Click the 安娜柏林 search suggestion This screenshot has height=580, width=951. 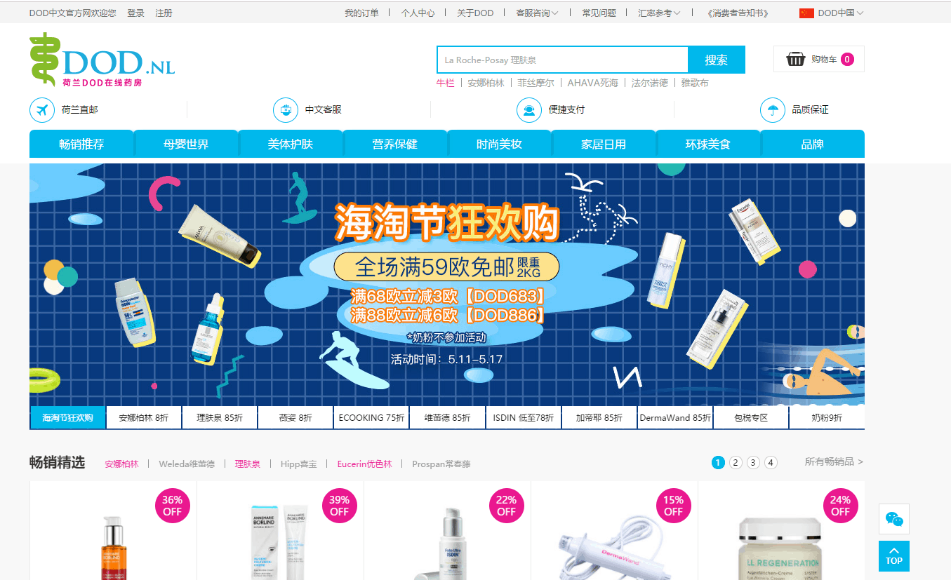click(486, 83)
